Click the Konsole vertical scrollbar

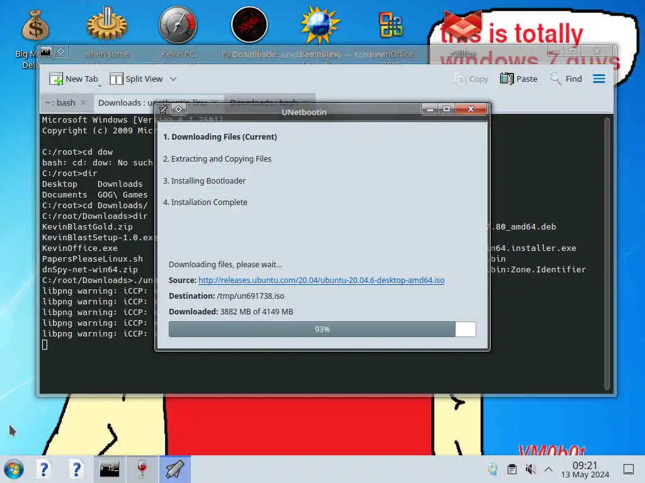pos(607,253)
